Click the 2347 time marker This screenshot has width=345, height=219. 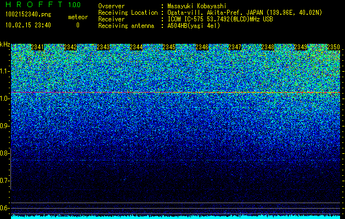[x=235, y=47]
